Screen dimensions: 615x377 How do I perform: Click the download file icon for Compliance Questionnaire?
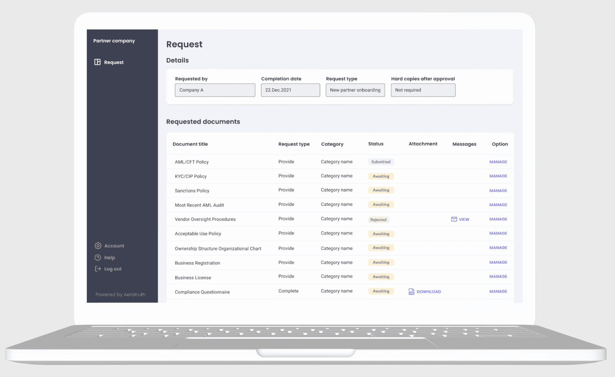[411, 292]
